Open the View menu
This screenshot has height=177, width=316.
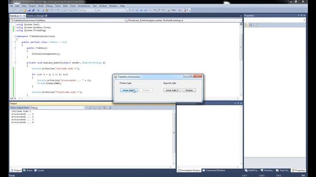point(24,6)
